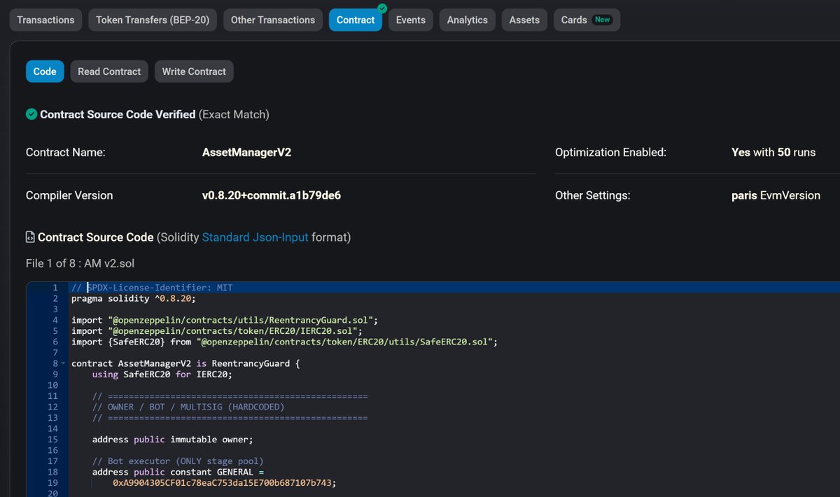Click the green badge on Contract tab

pos(382,8)
